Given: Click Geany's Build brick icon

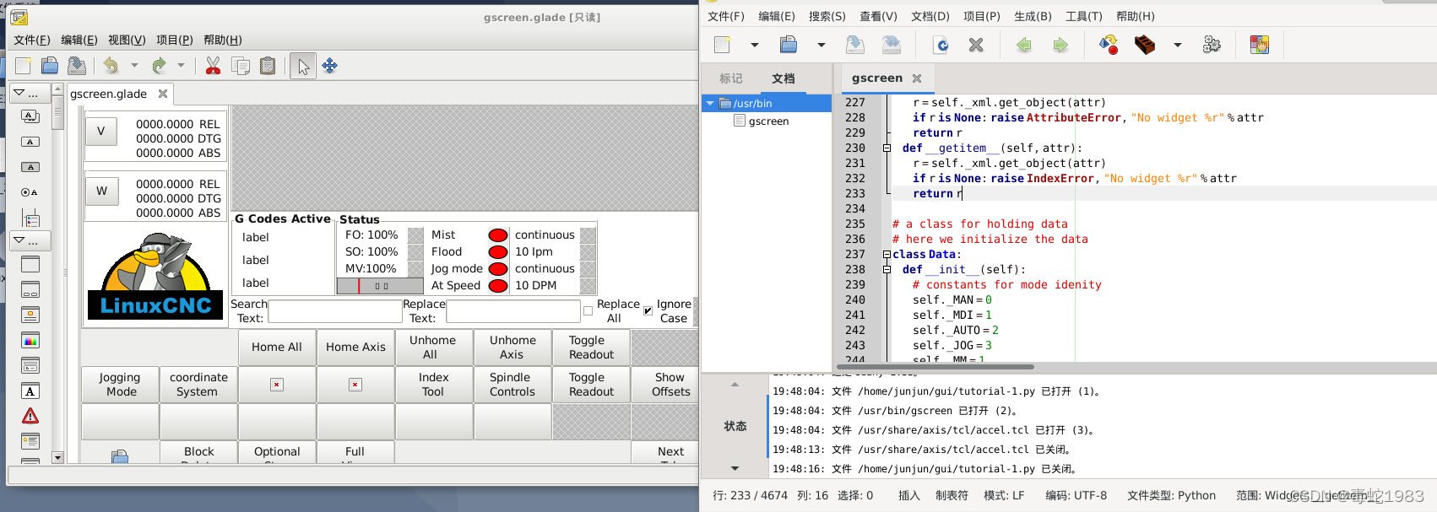Looking at the screenshot, I should pyautogui.click(x=1145, y=45).
